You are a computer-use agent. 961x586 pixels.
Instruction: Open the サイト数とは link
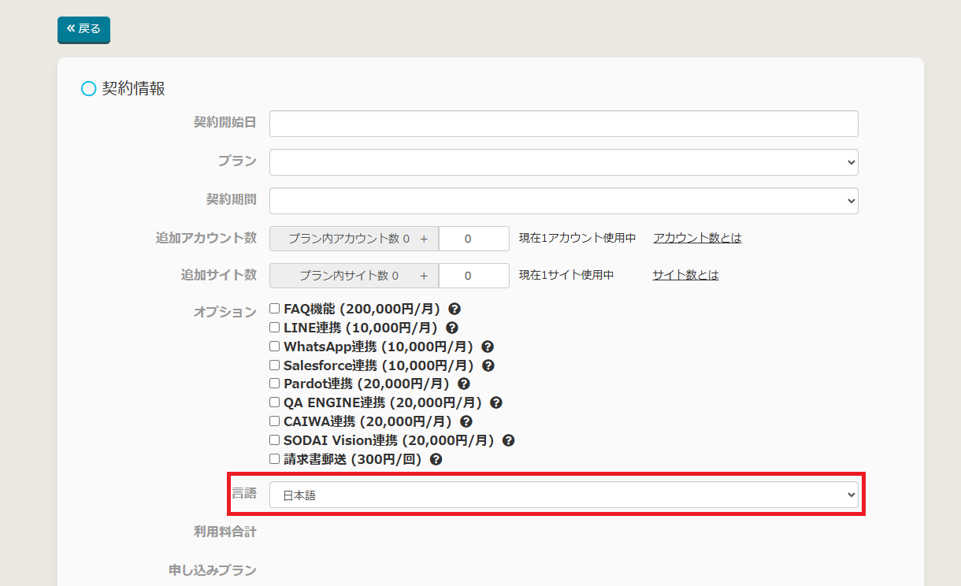(685, 275)
